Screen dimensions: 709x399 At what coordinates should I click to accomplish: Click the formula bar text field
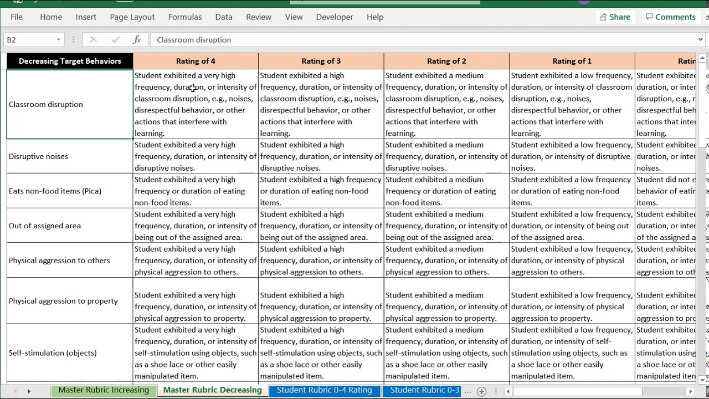(423, 40)
